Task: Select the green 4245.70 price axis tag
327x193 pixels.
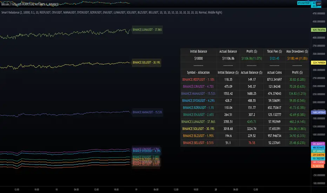Action: (x=319, y=30)
